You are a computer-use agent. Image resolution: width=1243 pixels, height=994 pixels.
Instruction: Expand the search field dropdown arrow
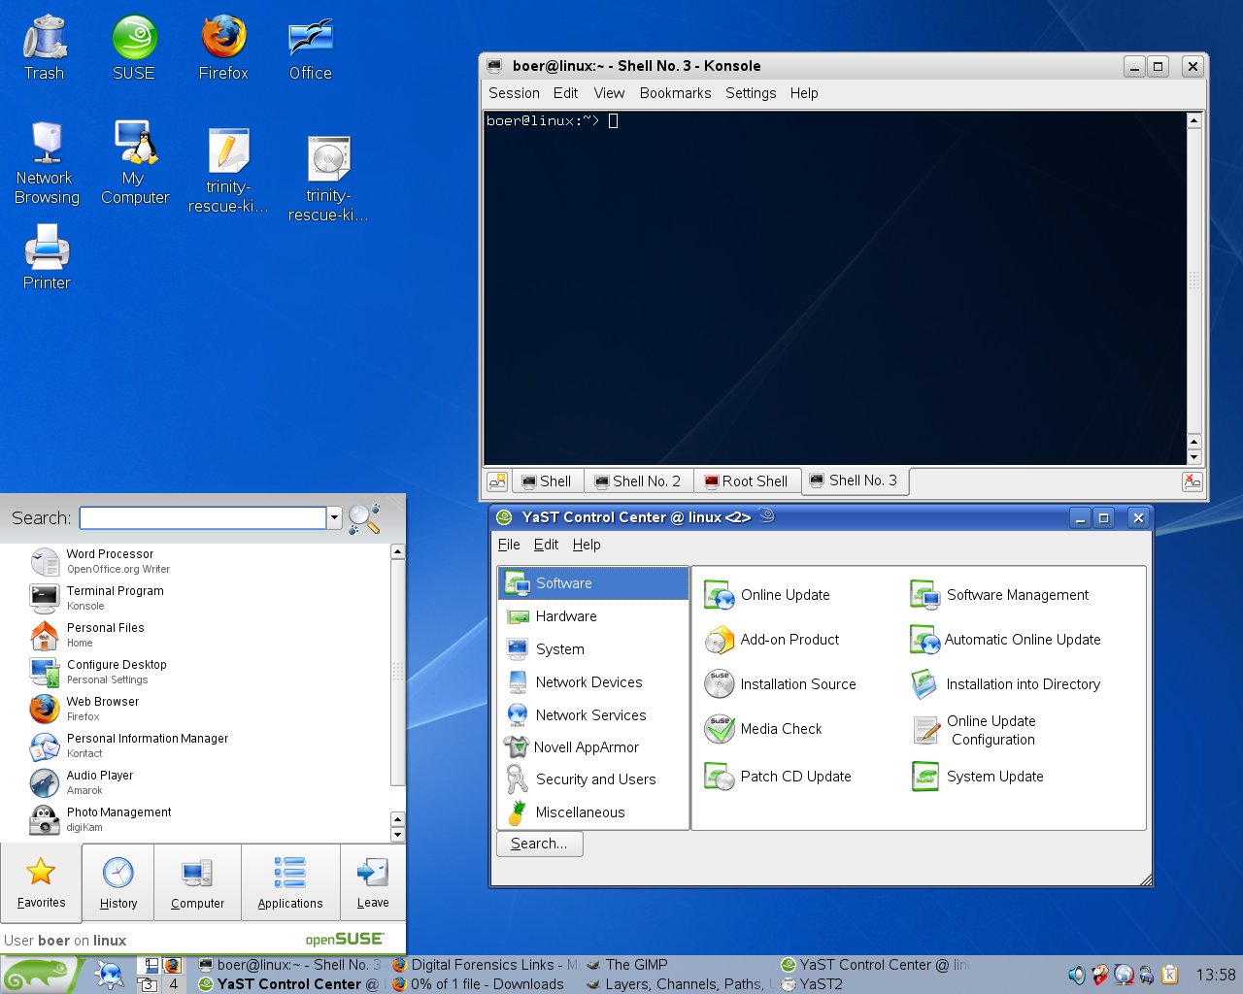tap(335, 518)
